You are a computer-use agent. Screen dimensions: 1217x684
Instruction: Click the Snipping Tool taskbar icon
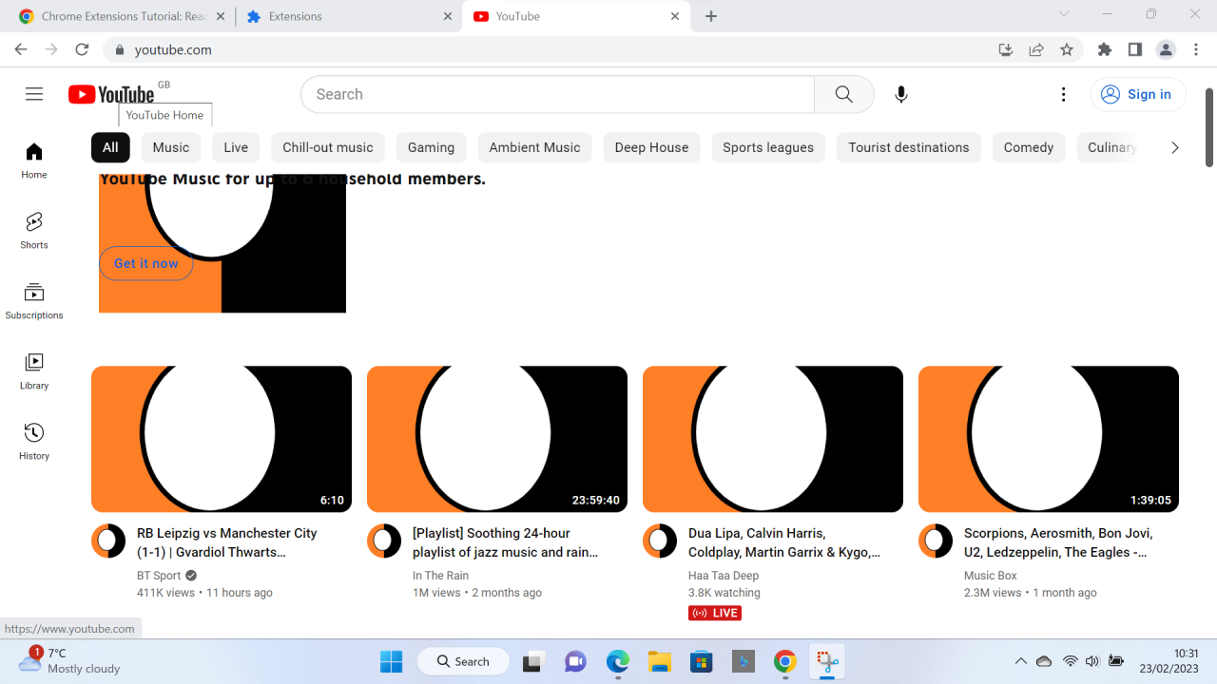[x=827, y=661]
